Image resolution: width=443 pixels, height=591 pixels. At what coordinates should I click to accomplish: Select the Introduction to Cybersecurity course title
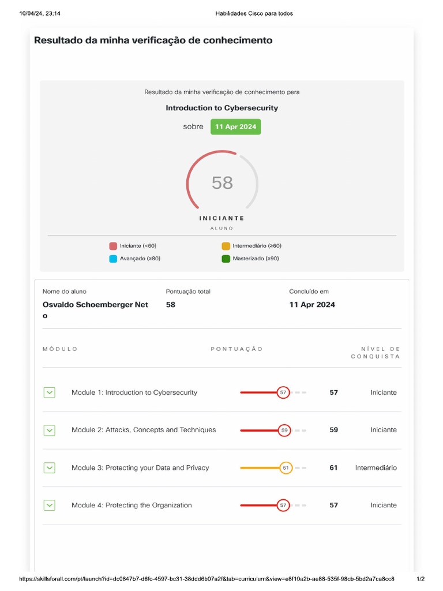point(221,108)
